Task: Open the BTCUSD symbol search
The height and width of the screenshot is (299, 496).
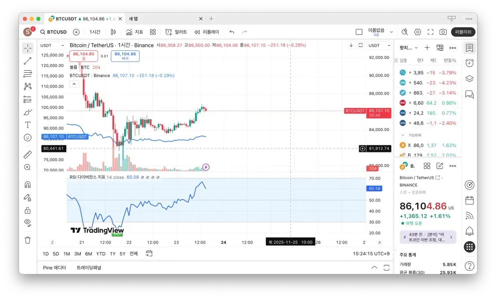Action: (53, 32)
